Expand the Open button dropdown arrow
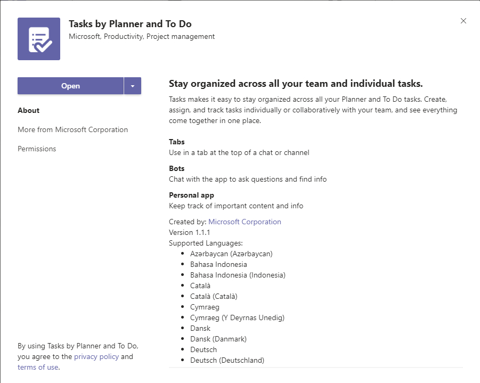The height and width of the screenshot is (383, 480). point(133,86)
